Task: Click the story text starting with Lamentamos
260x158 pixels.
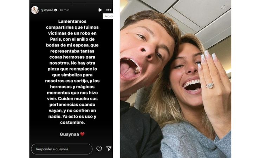Action: [x=72, y=72]
